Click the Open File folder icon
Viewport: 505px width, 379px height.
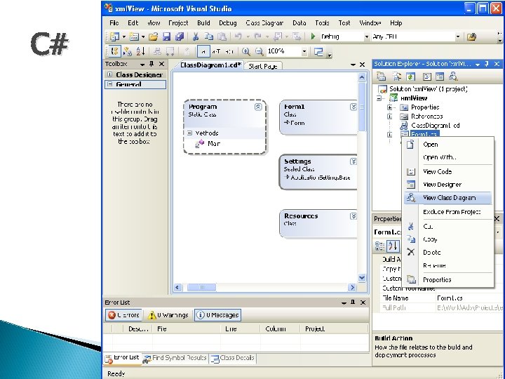click(154, 36)
